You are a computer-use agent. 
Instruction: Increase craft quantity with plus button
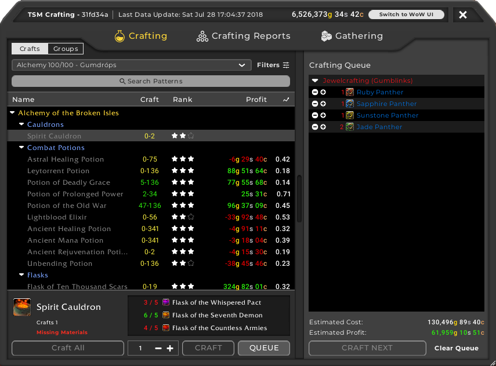(x=170, y=348)
